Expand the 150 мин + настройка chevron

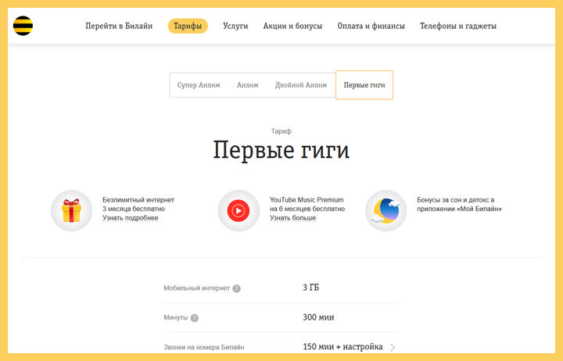tap(393, 348)
